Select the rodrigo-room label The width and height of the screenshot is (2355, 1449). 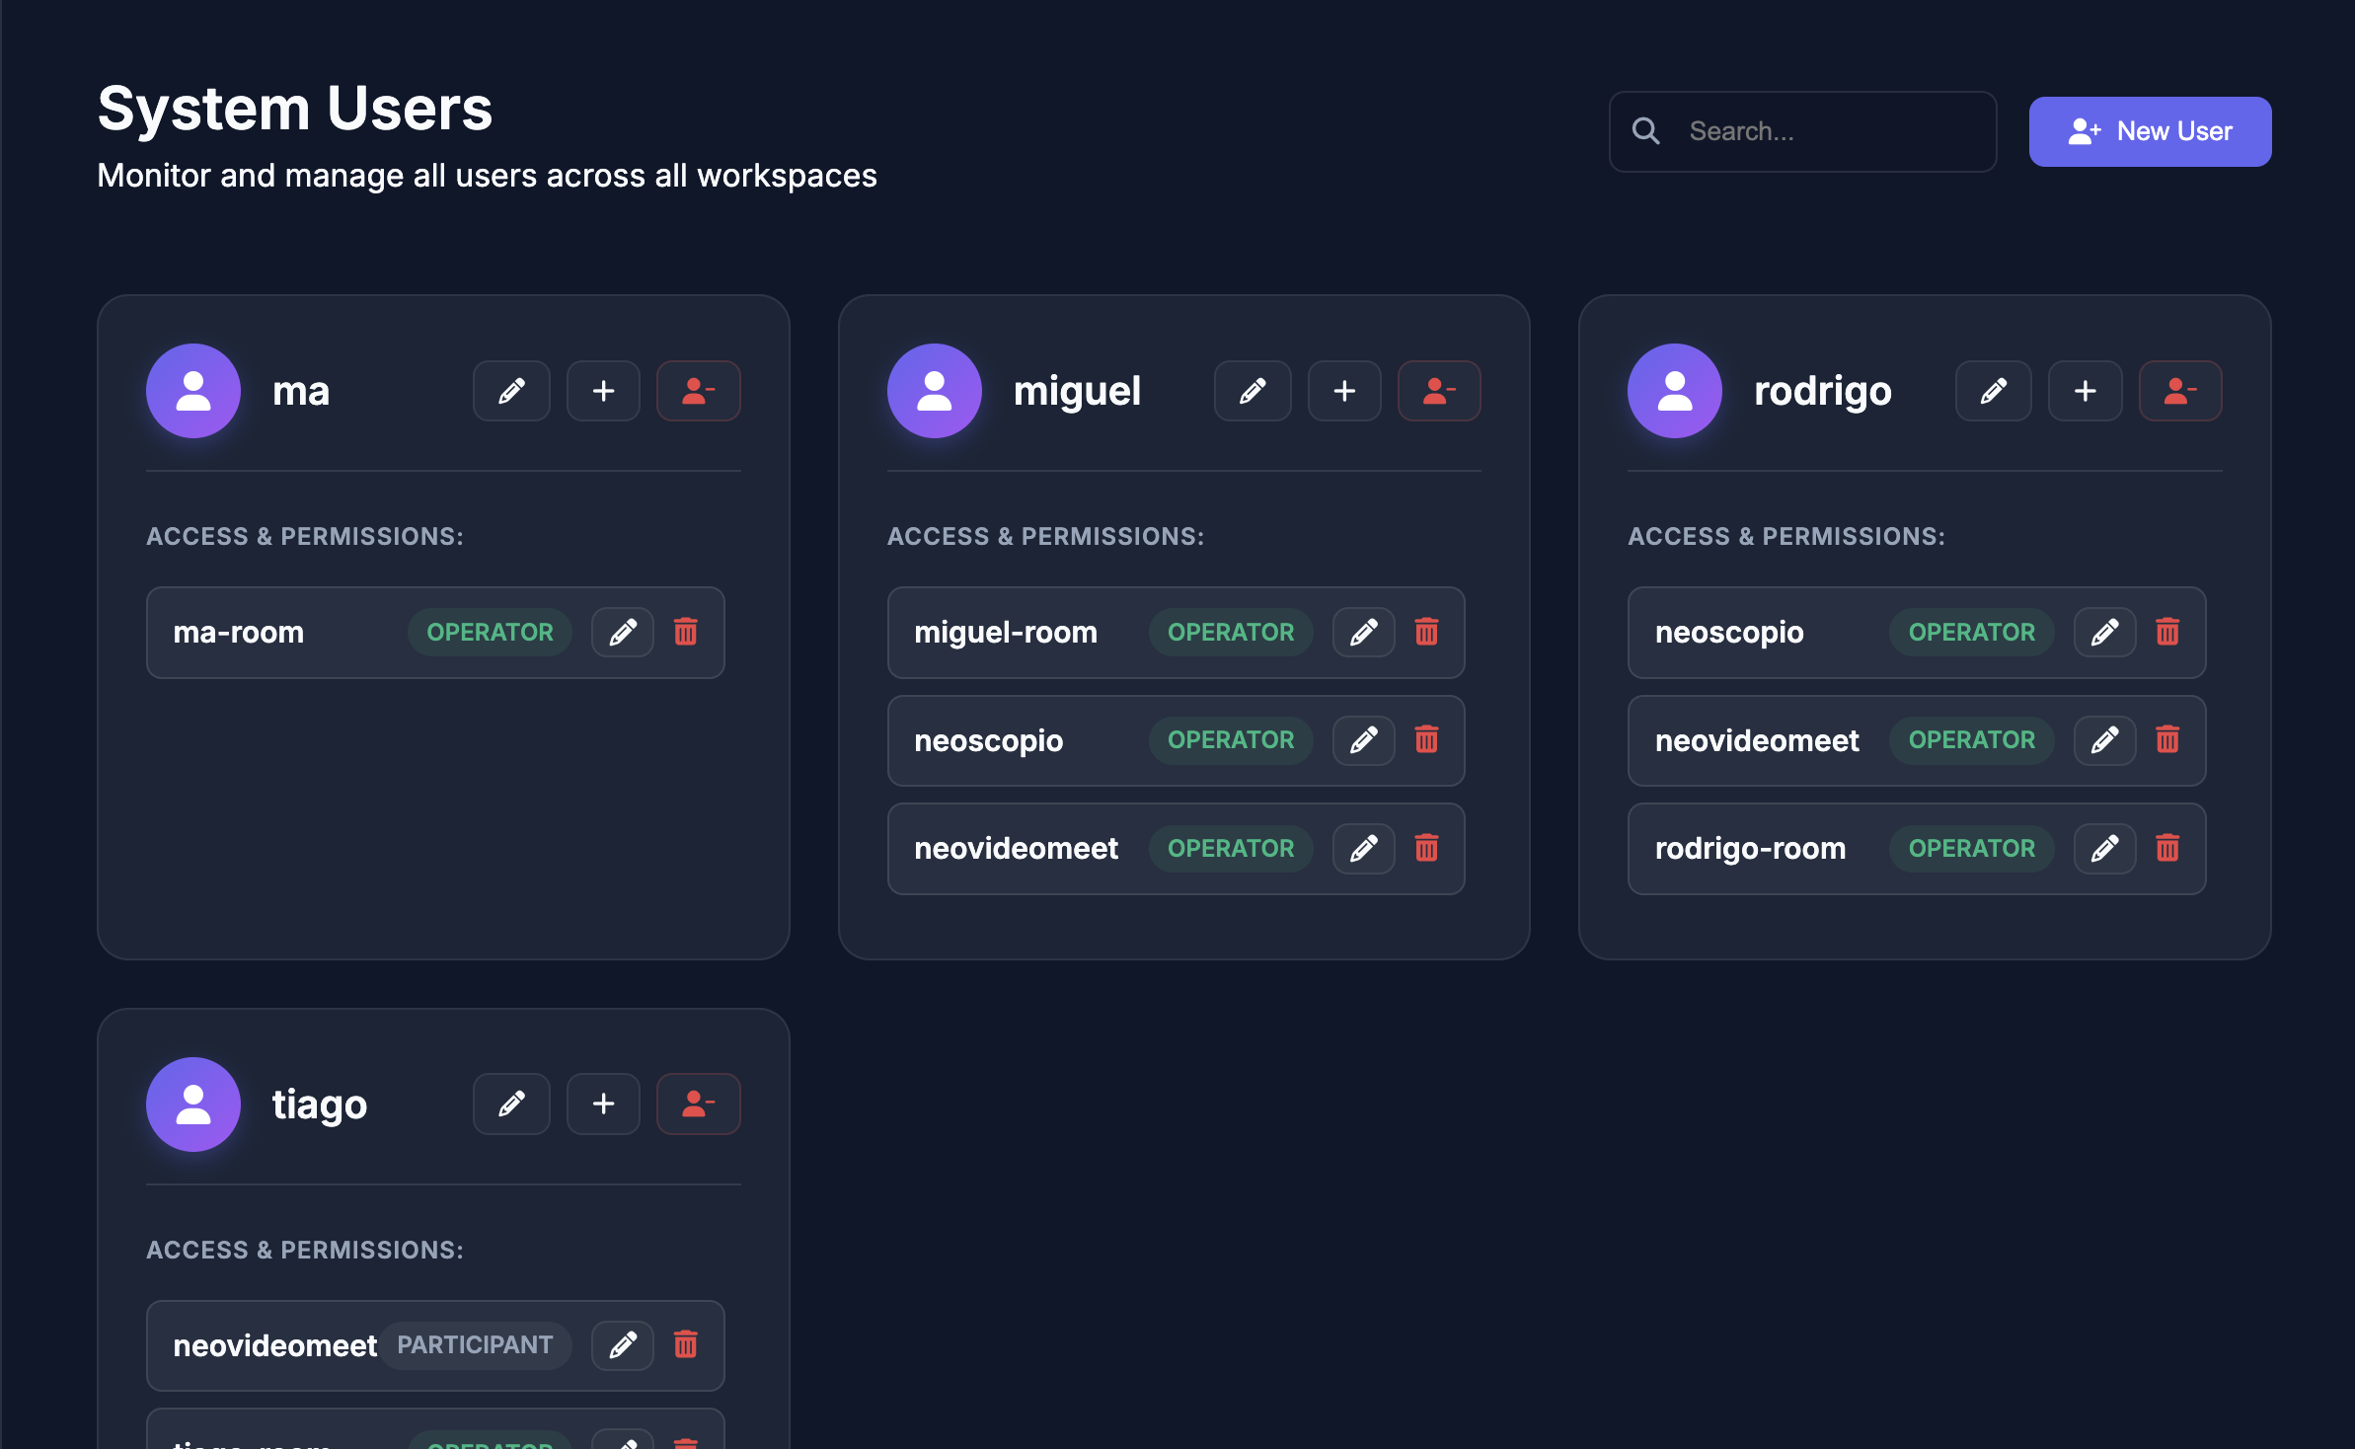[1750, 849]
